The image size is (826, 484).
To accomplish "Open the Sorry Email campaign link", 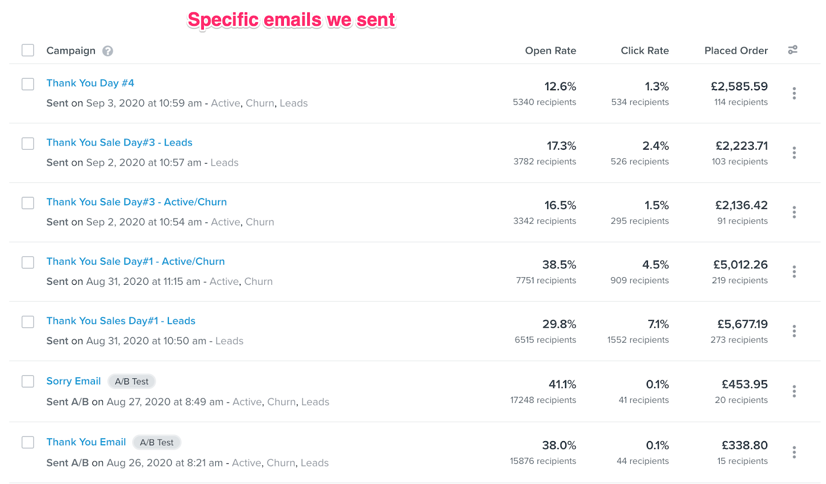I will tap(73, 381).
